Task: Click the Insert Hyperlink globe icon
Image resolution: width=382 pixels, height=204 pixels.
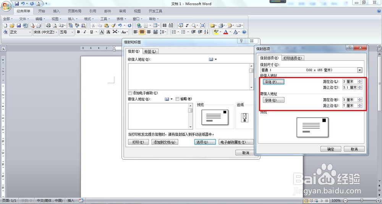Action: pyautogui.click(x=139, y=25)
